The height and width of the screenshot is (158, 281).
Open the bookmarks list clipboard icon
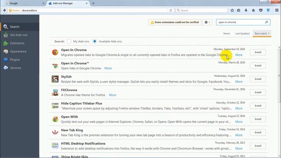pos(238,11)
